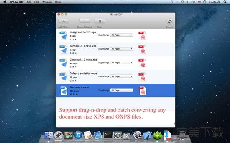
Task: Open Spotlight search magnifier in menu bar
Action: coord(225,2)
